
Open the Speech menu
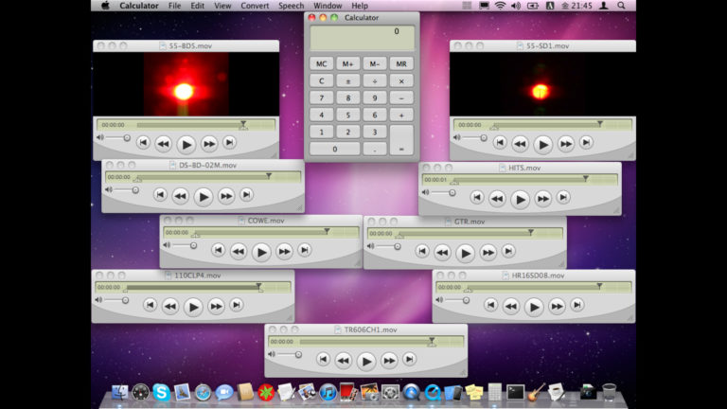click(x=292, y=6)
